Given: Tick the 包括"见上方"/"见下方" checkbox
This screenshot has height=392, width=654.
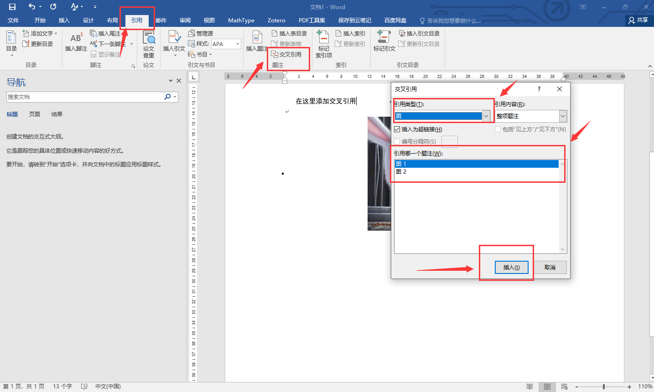Looking at the screenshot, I should 498,129.
